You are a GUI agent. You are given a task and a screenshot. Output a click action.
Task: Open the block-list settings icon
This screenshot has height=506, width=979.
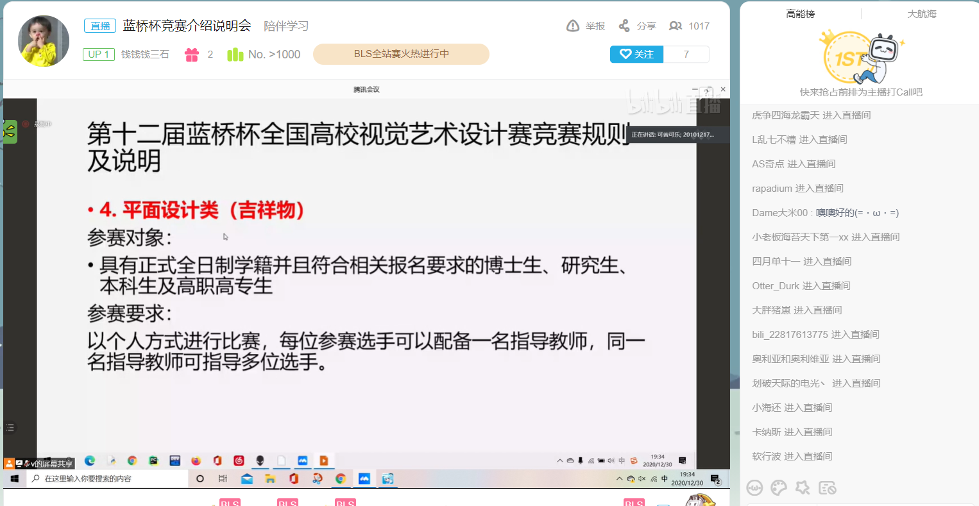click(826, 488)
